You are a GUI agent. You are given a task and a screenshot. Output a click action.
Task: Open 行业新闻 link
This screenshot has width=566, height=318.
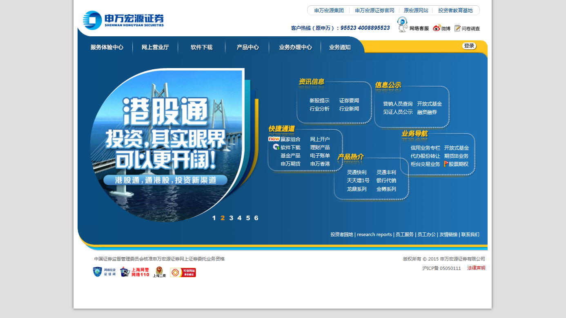coord(349,109)
